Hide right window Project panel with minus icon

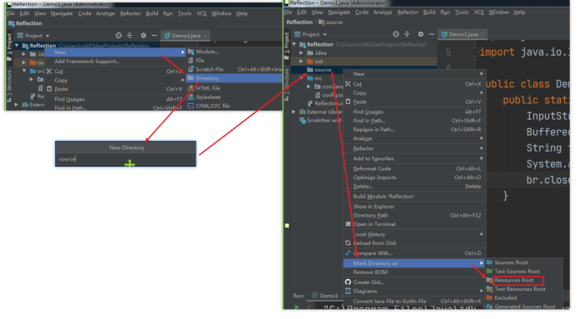click(x=431, y=34)
